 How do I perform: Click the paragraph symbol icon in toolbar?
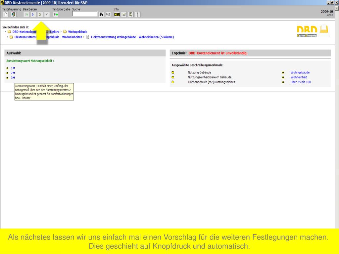(x=138, y=14)
